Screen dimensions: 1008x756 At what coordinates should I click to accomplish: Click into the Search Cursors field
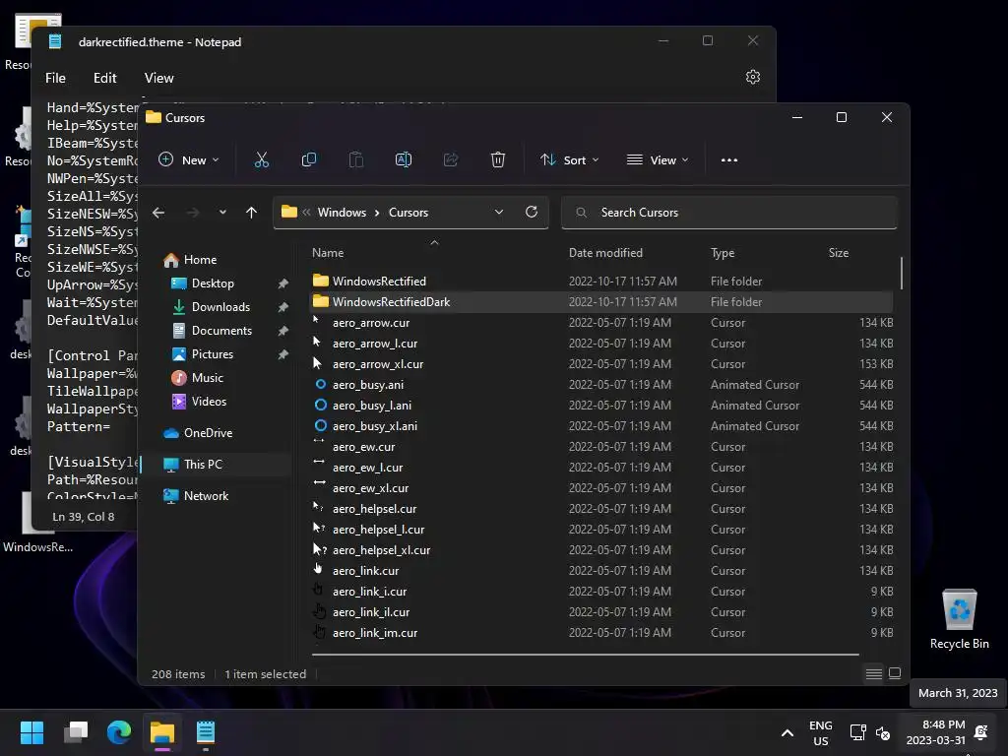729,213
